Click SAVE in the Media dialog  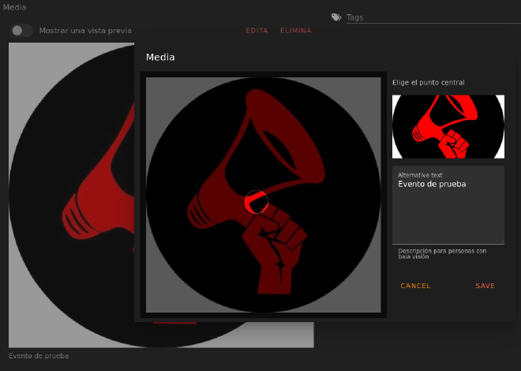pos(485,286)
